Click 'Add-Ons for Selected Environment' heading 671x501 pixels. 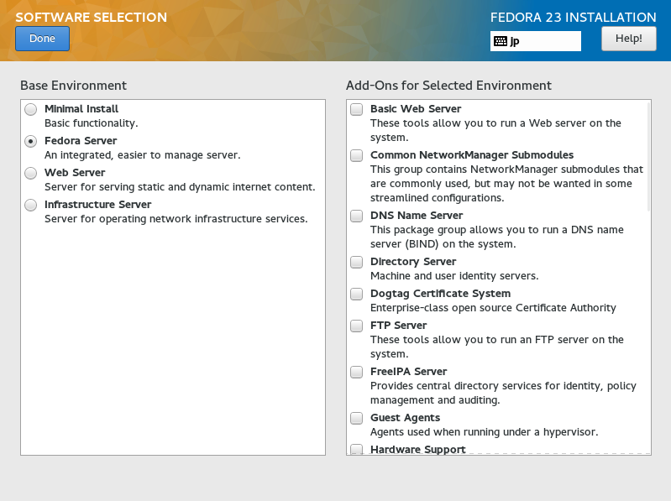click(x=448, y=86)
